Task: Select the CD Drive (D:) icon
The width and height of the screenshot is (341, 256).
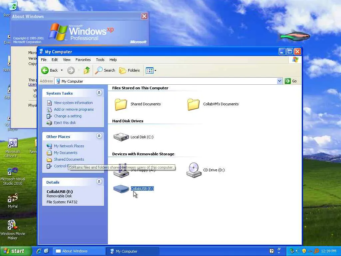Action: (x=194, y=170)
